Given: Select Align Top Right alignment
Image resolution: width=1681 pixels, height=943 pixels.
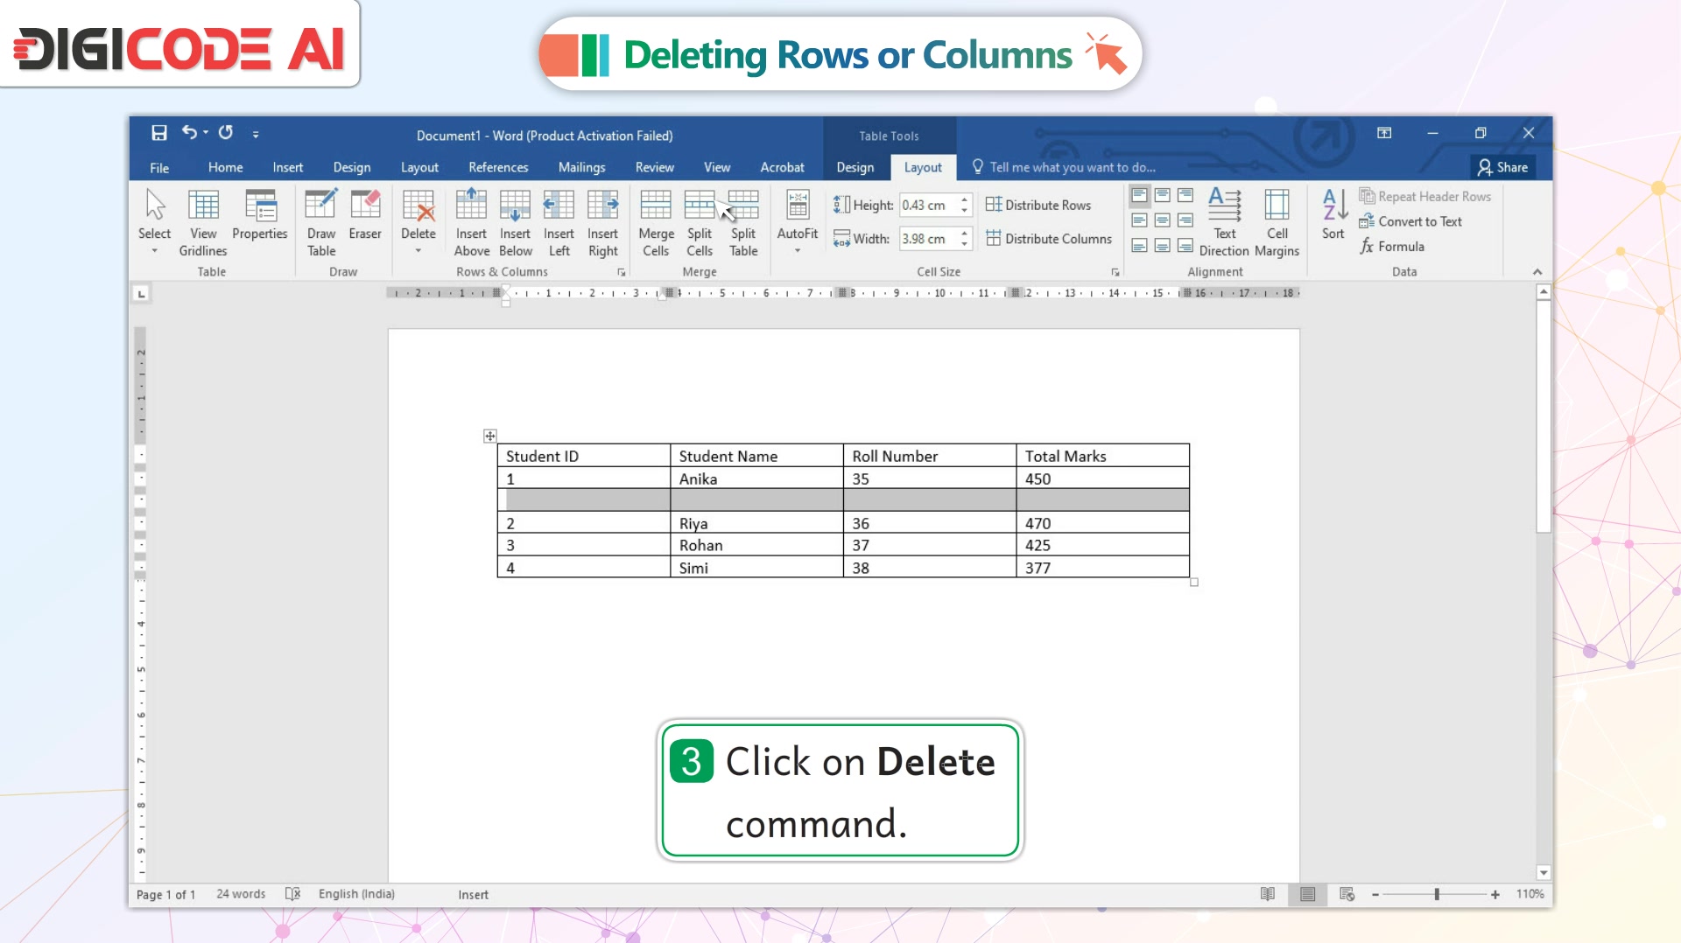Looking at the screenshot, I should [x=1185, y=195].
